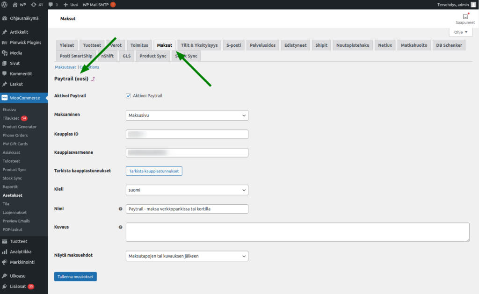Expand the Ohje help menu
Viewport: 479px width, 294px height.
pos(461,32)
